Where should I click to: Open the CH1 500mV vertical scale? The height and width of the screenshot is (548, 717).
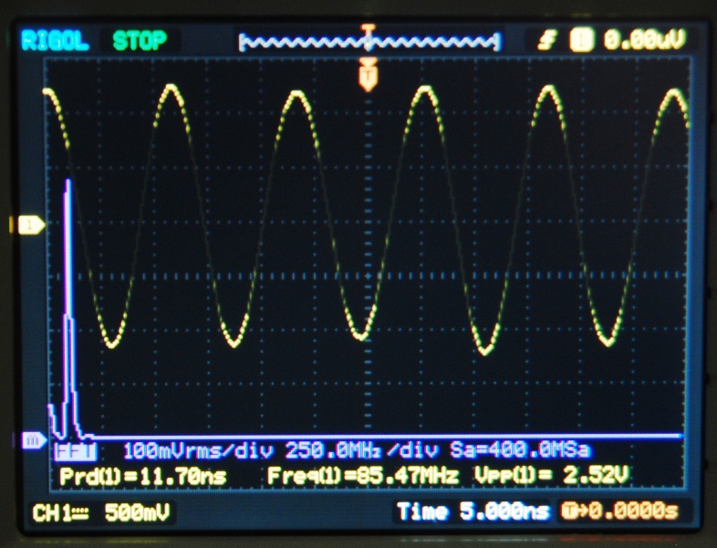[137, 513]
